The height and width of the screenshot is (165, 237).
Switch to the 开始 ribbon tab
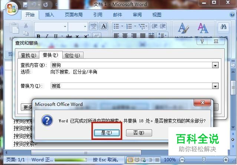pos(30,15)
